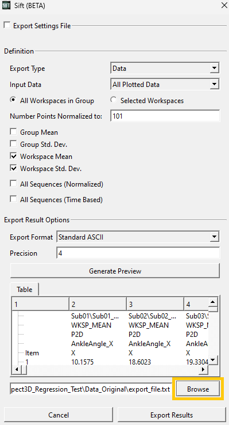Enable All Sequences (Time Based) checkbox
Image resolution: width=229 pixels, height=425 pixels.
[x=13, y=199]
